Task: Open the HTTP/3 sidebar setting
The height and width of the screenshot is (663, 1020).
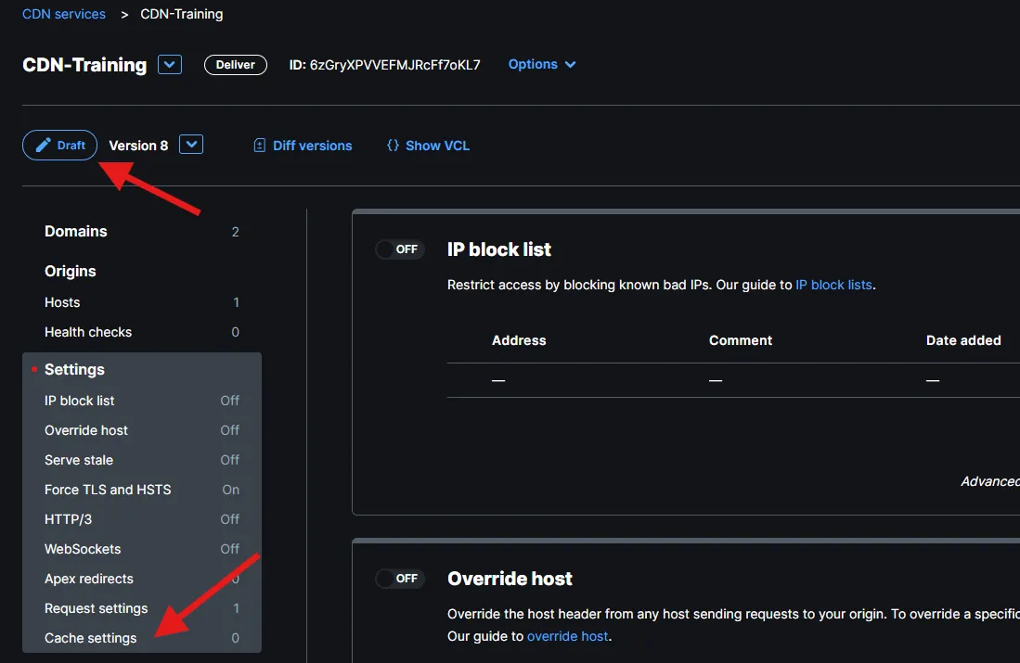Action: pos(68,519)
